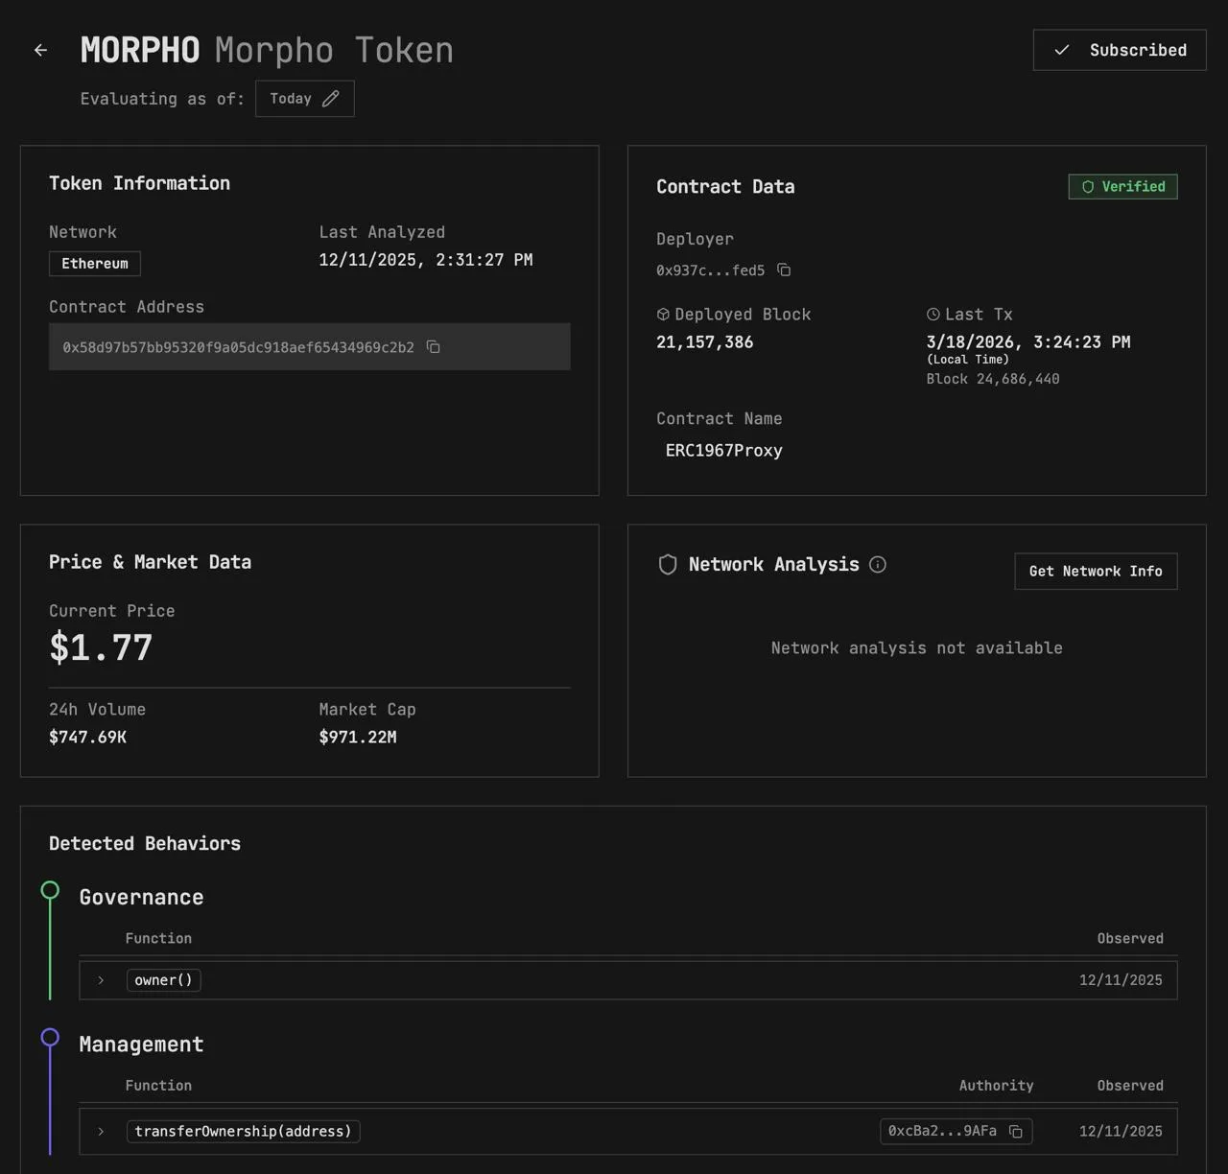The width and height of the screenshot is (1228, 1174).
Task: Expand the transferOwnership(address) function row
Action: click(101, 1132)
